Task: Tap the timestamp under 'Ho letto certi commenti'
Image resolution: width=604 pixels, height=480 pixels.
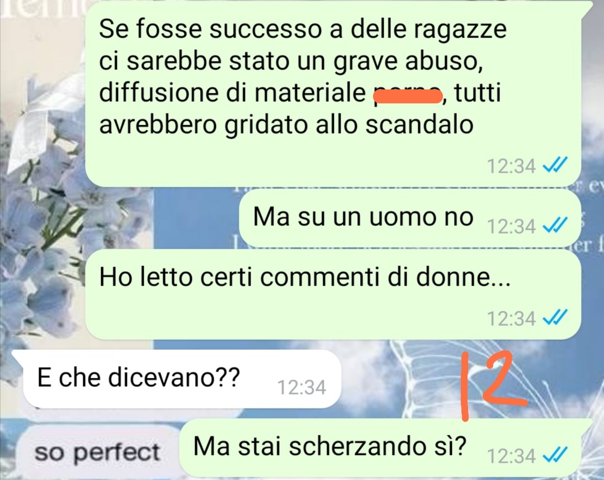Action: (511, 319)
